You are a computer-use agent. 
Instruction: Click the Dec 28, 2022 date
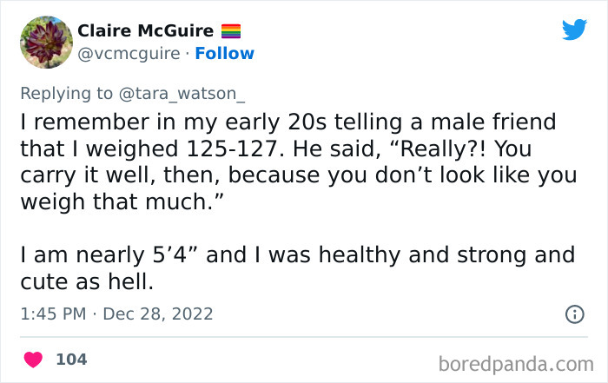coord(158,314)
